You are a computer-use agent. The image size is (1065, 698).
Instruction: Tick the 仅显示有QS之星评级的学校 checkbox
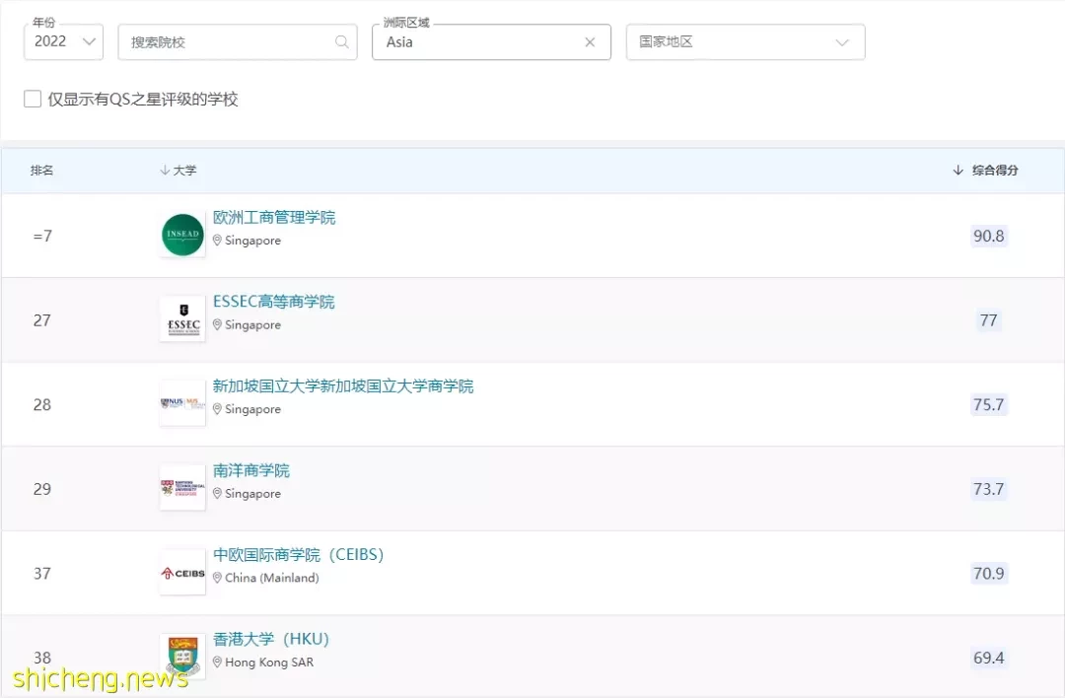[33, 100]
